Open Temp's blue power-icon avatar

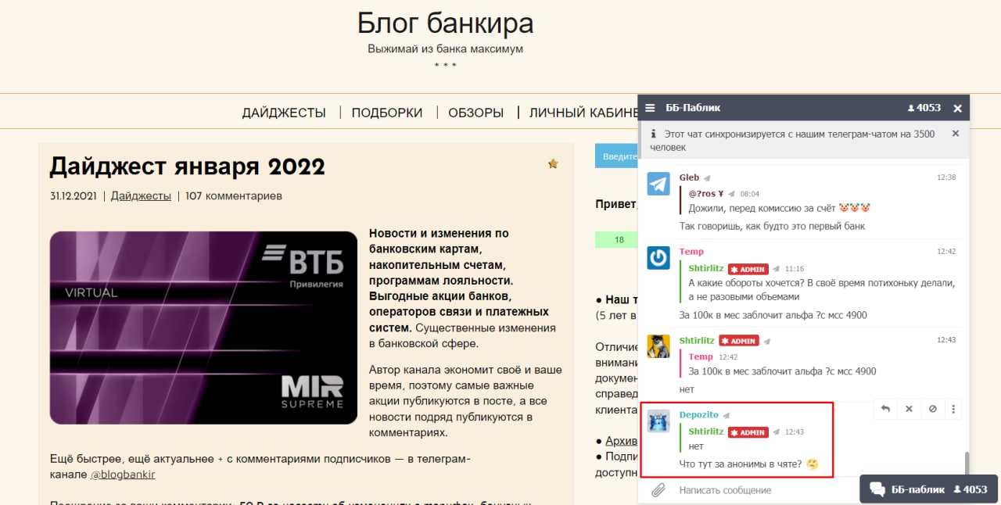pyautogui.click(x=658, y=258)
